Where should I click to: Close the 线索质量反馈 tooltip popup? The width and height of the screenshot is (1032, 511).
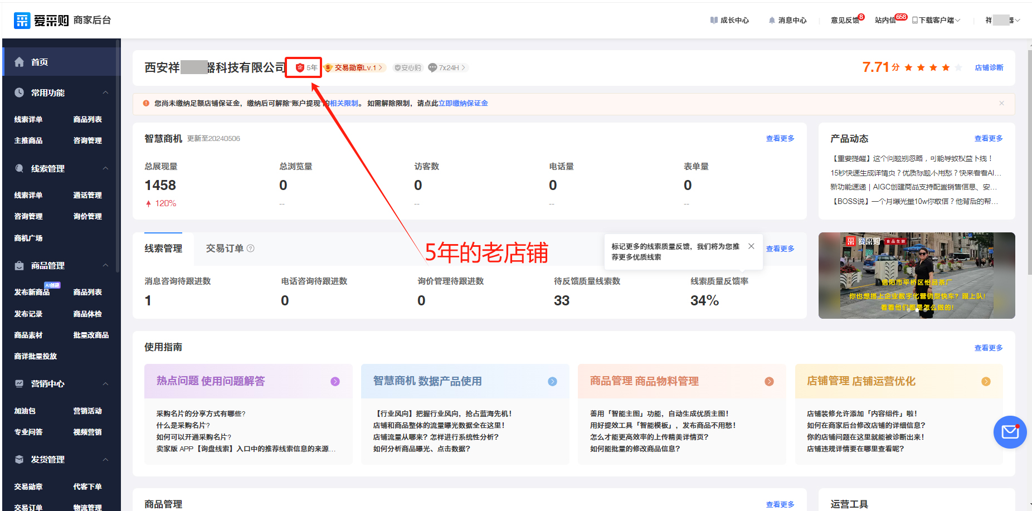pos(751,246)
